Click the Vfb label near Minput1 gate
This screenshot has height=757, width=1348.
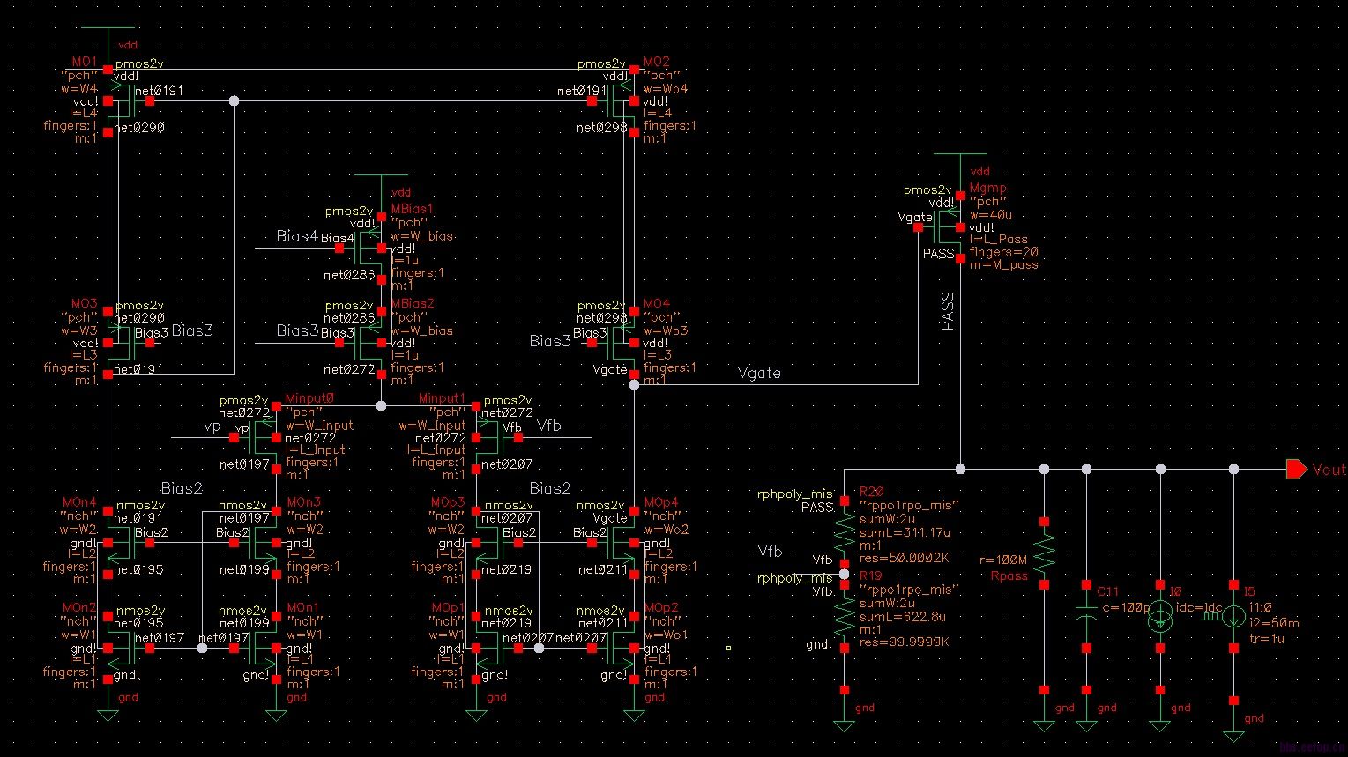point(547,426)
